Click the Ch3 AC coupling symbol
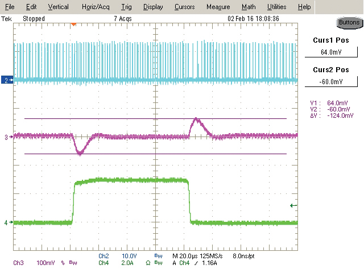 (x=63, y=263)
